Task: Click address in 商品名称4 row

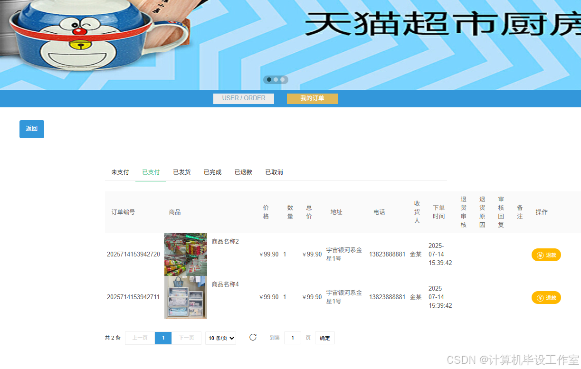Action: [x=344, y=297]
